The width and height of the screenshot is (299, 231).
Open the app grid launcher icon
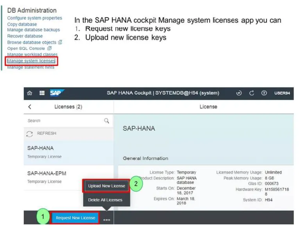point(42,93)
